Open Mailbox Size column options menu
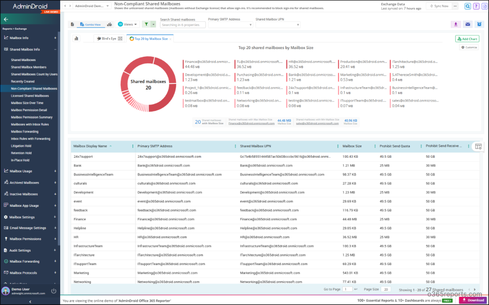Screen dimensions: 489x305 pyautogui.click(x=375, y=146)
